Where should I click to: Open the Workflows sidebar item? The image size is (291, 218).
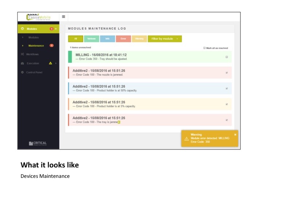pos(32,54)
